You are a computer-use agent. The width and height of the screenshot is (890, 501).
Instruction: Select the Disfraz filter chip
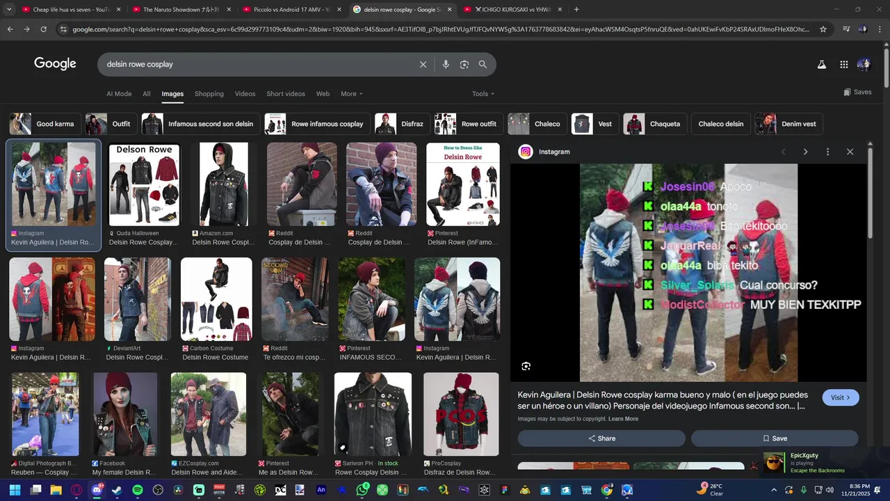tap(403, 124)
